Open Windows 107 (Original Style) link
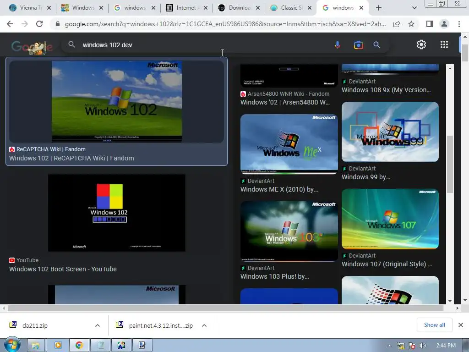Viewport: 469px width, 352px height. [x=387, y=264]
